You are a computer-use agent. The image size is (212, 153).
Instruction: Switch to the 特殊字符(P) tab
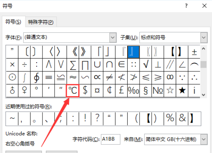coord(41,22)
